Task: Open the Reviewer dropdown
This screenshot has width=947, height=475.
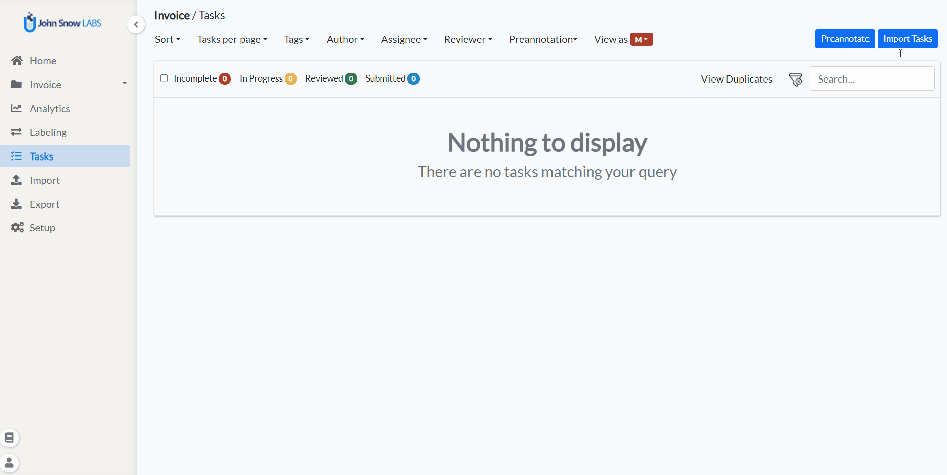Action: [468, 39]
